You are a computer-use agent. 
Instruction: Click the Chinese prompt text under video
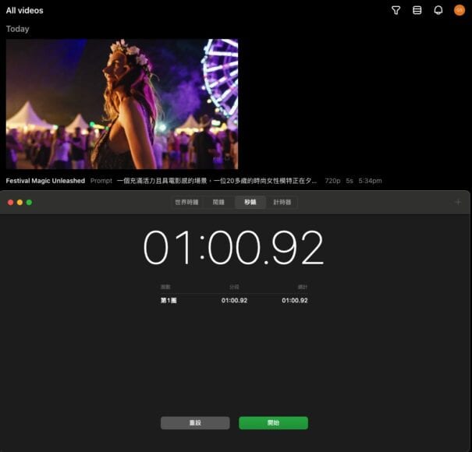(217, 181)
